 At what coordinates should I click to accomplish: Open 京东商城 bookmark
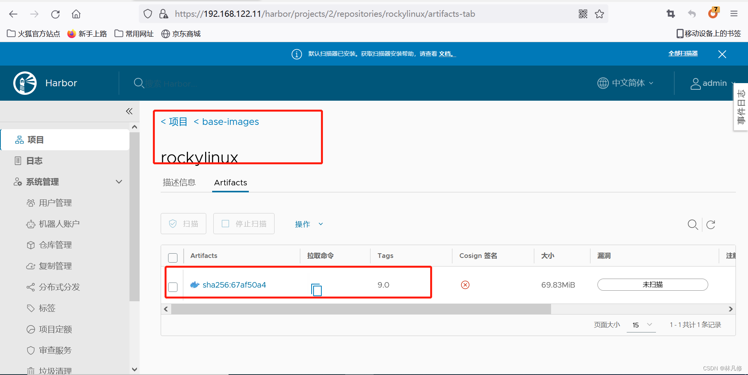(x=181, y=34)
